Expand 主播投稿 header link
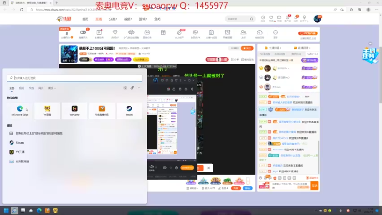 (x=273, y=48)
